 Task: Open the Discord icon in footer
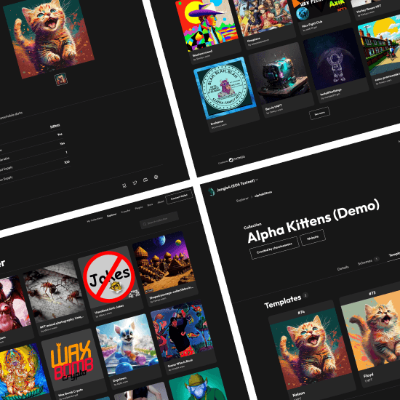click(145, 180)
